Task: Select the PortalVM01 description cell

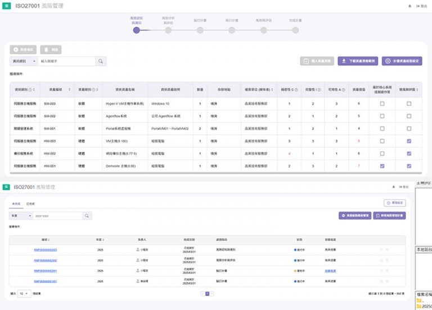Action: (x=170, y=129)
